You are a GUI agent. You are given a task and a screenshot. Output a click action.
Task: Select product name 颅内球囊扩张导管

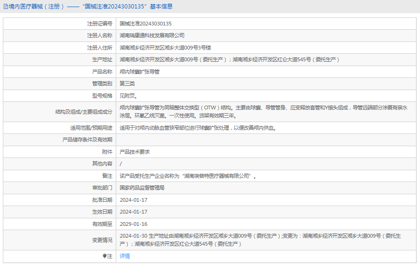coord(139,72)
